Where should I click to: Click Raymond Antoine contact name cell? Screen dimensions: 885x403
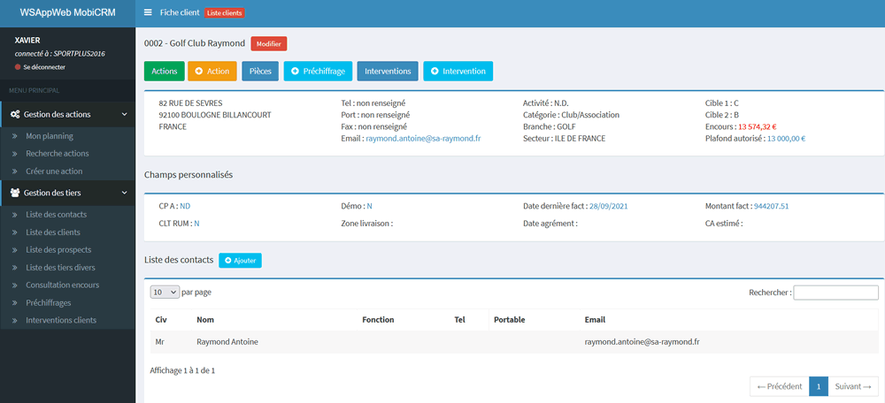click(275, 342)
